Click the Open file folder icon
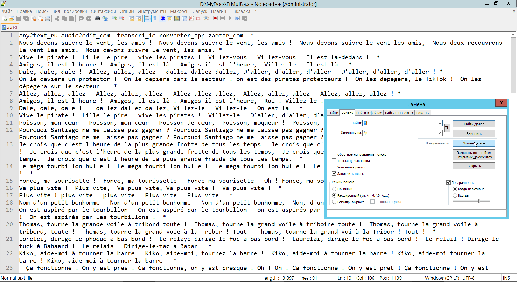Image resolution: width=517 pixels, height=282 pixels. click(x=11, y=18)
